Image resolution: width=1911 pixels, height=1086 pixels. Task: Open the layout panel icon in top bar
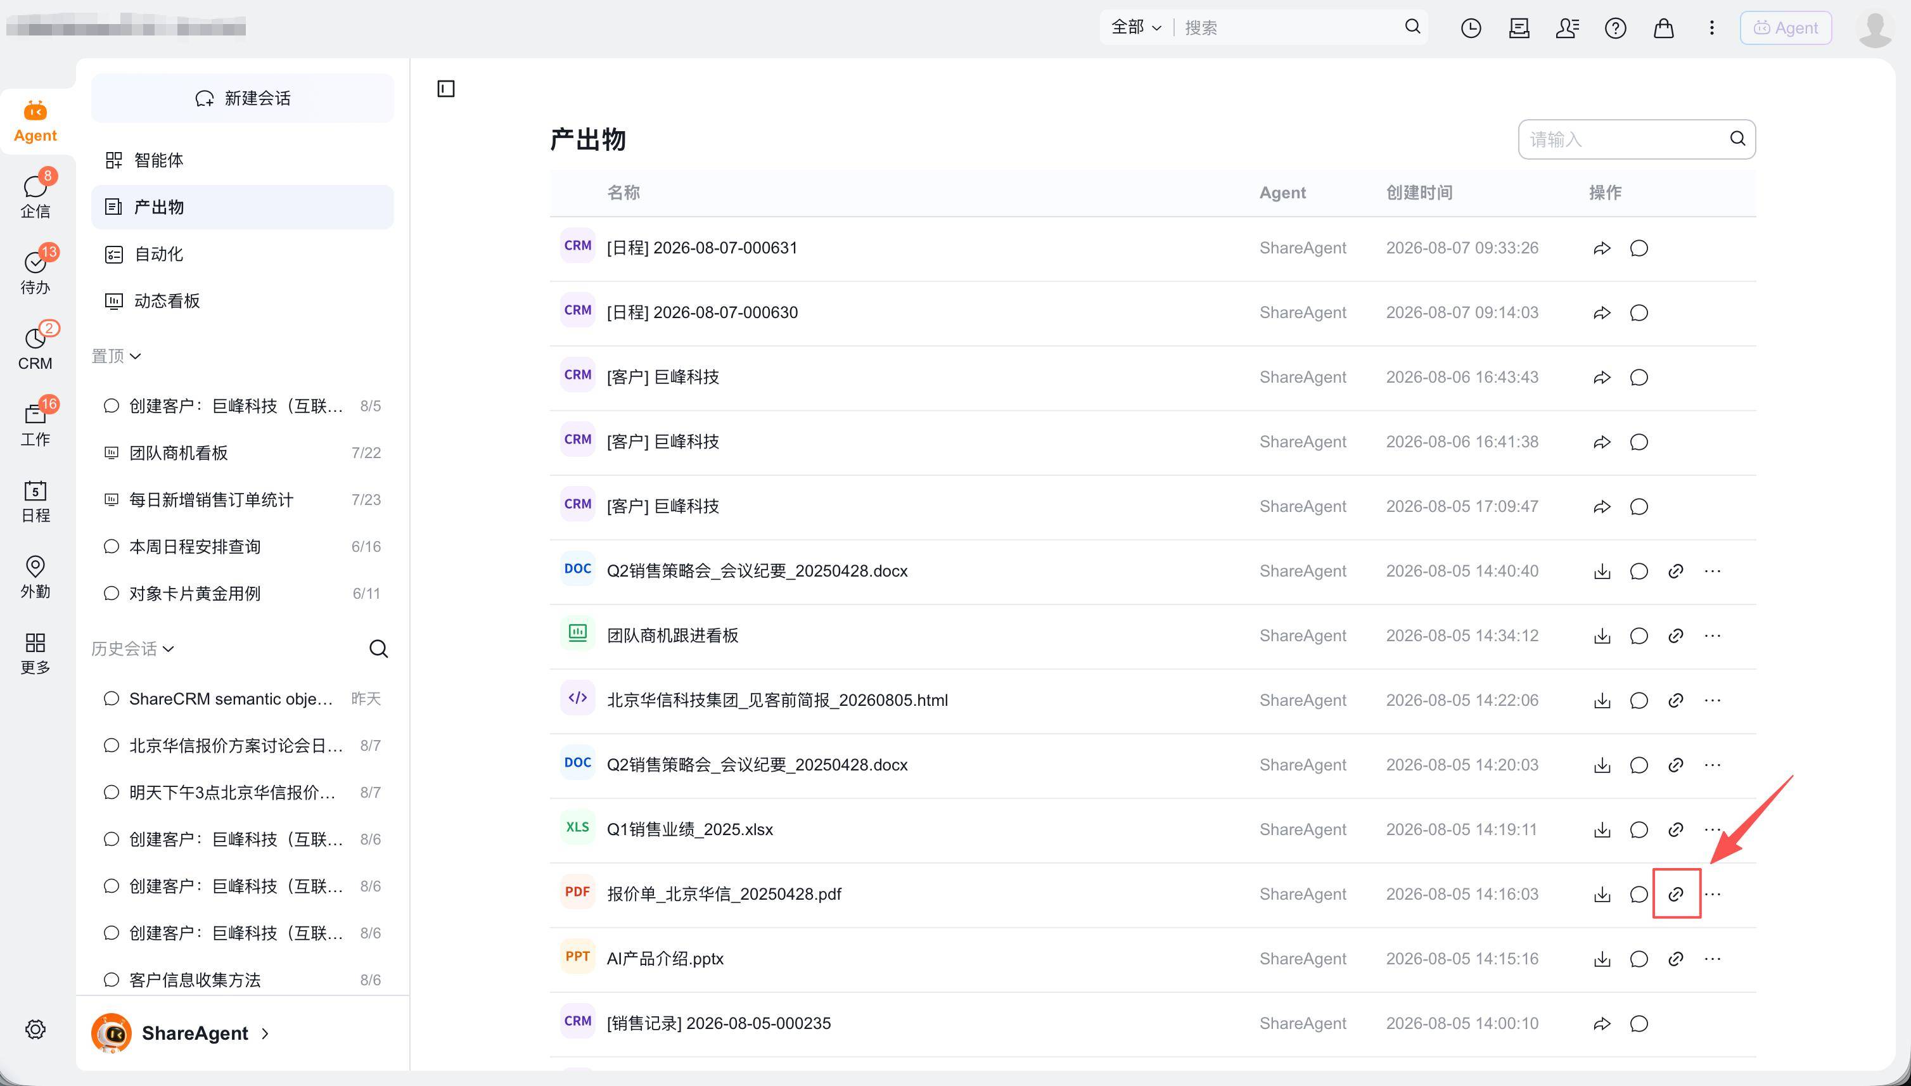tap(1519, 29)
